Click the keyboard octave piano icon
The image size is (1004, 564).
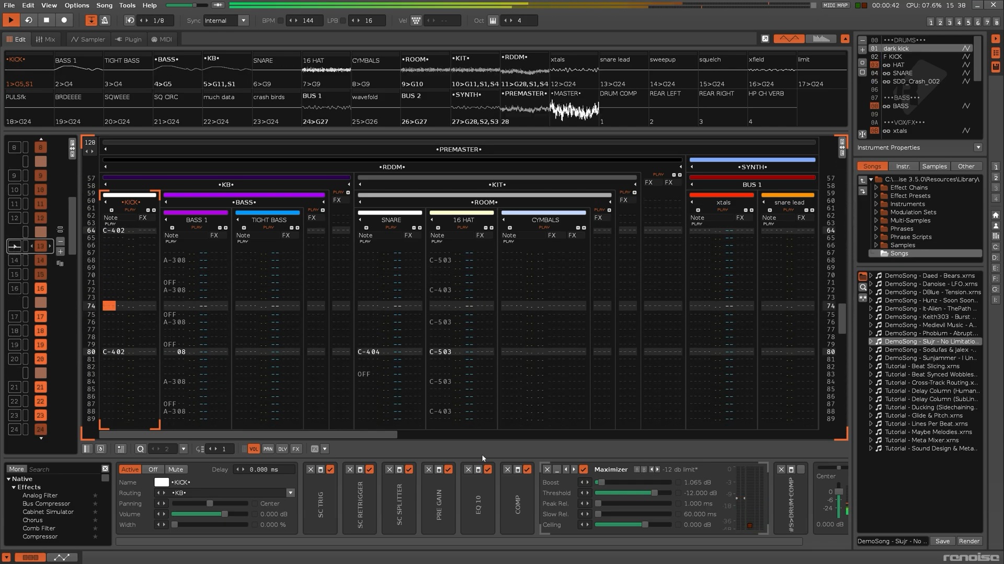(x=493, y=20)
